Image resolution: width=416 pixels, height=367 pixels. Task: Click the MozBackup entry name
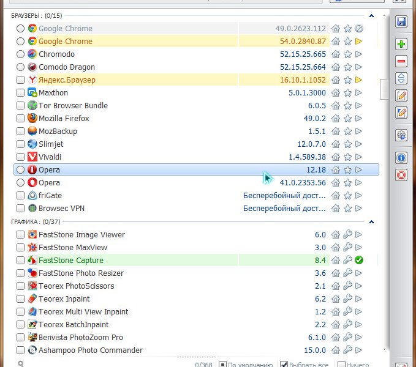point(58,132)
